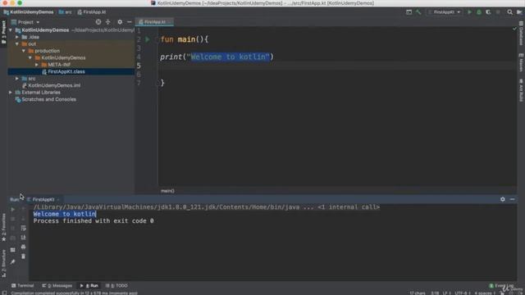The width and height of the screenshot is (525, 295).
Task: Open the Maven side panel tab
Action: coord(521,62)
